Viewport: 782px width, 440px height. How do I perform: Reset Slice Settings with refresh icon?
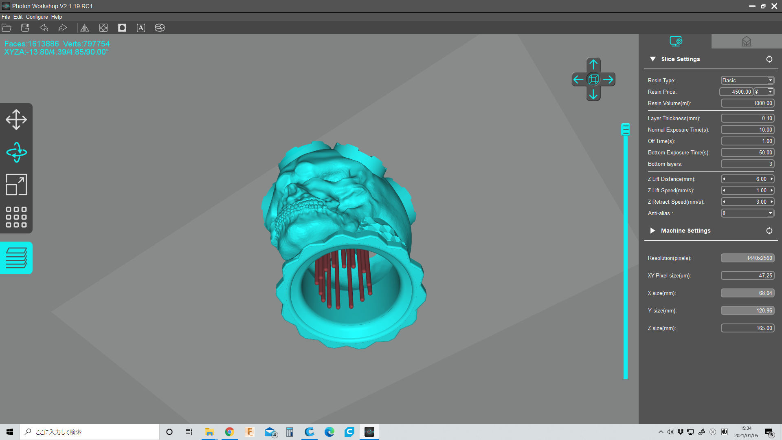[769, 59]
